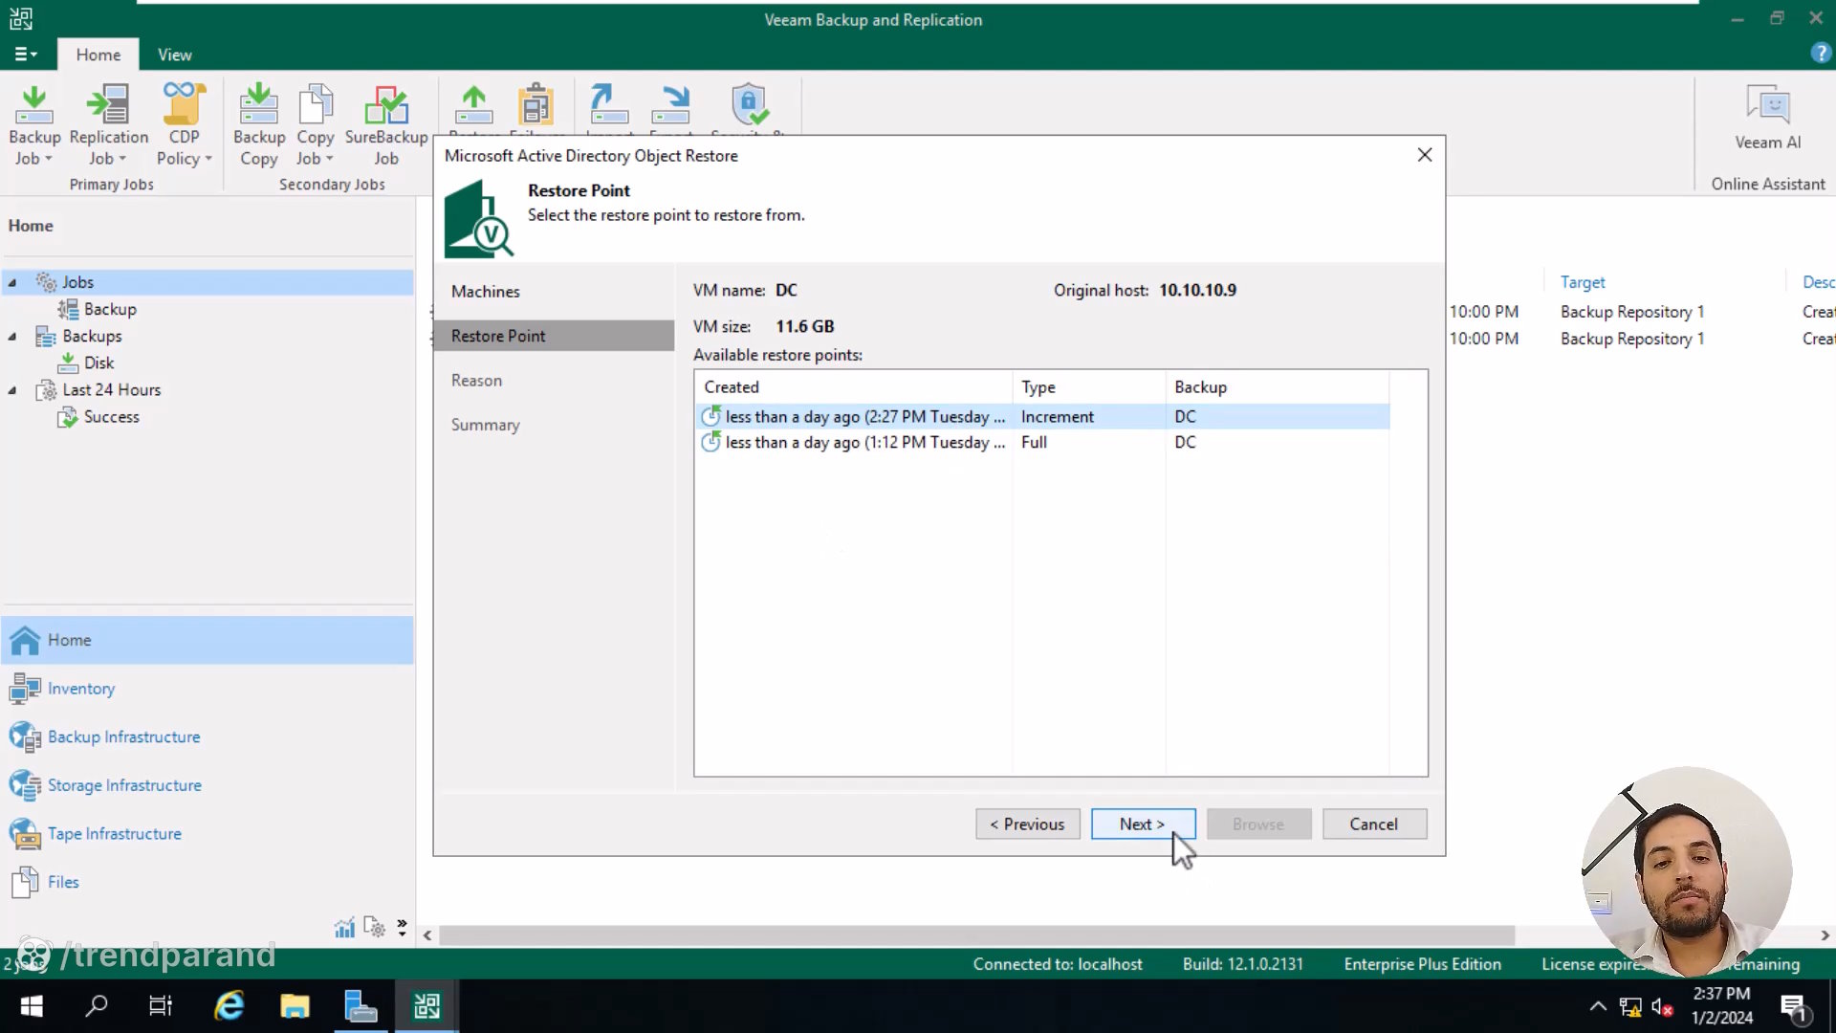Image resolution: width=1836 pixels, height=1033 pixels.
Task: Collapse the Jobs tree node arrow
Action: point(12,283)
